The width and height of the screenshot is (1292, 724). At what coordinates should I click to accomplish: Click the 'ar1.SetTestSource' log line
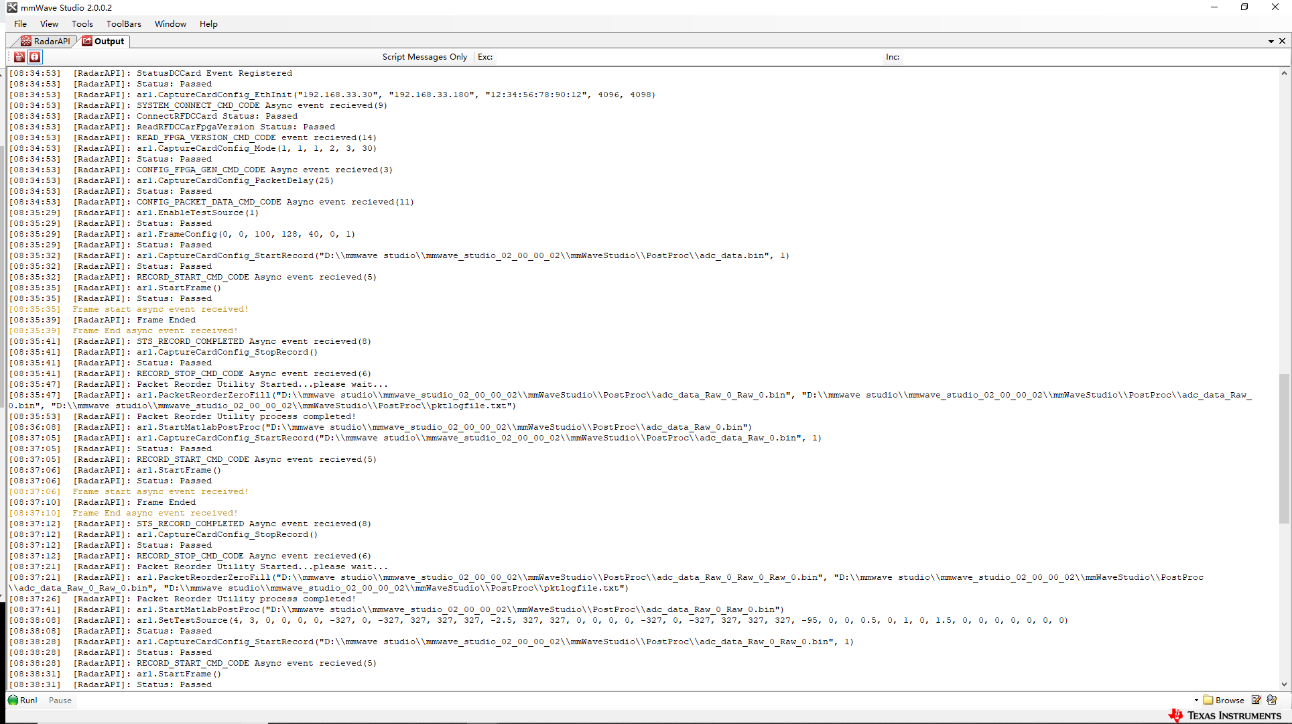coord(602,620)
